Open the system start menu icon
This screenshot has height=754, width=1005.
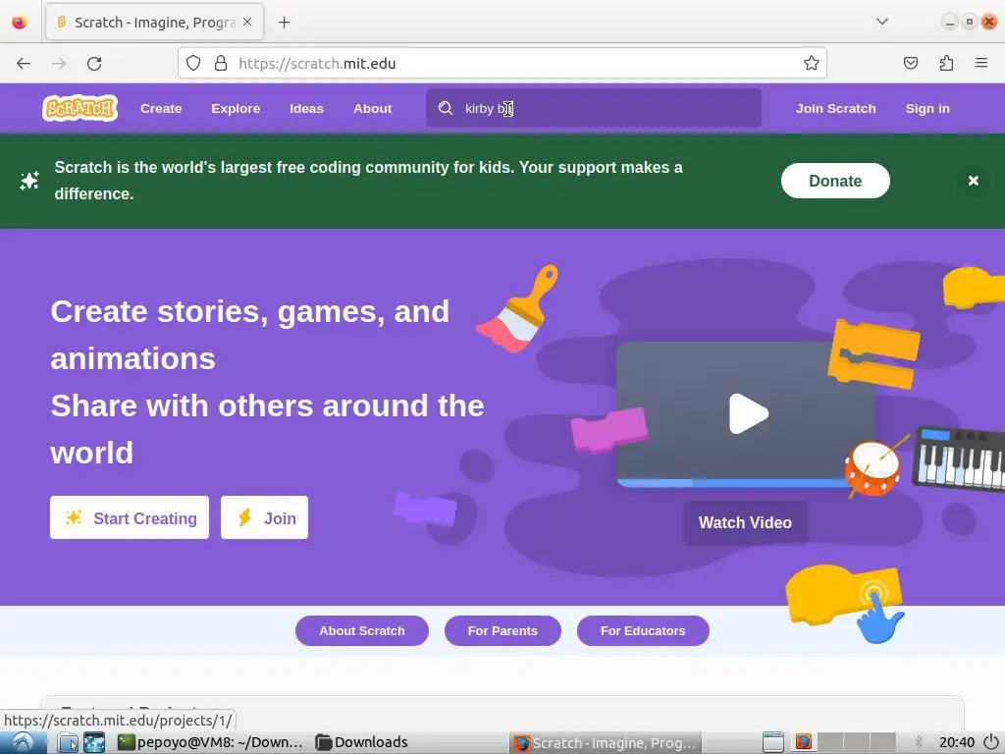point(24,742)
